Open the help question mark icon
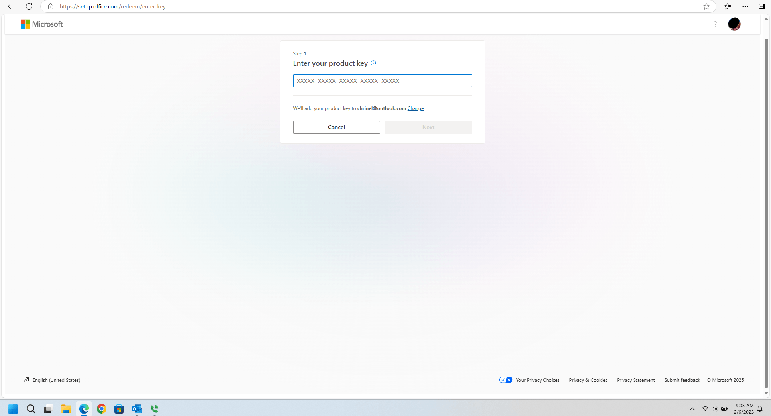771x416 pixels. pos(715,24)
